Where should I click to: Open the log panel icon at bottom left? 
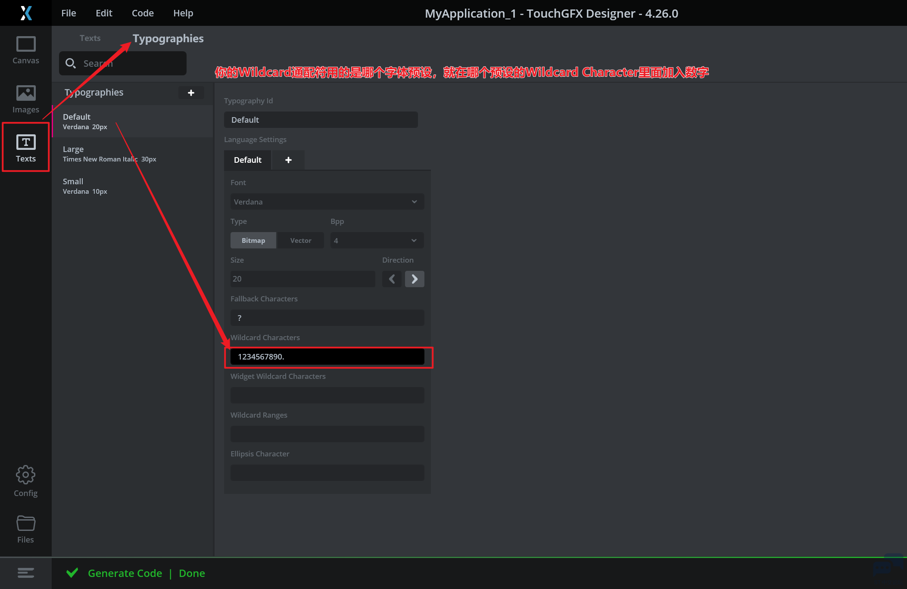pyautogui.click(x=26, y=573)
